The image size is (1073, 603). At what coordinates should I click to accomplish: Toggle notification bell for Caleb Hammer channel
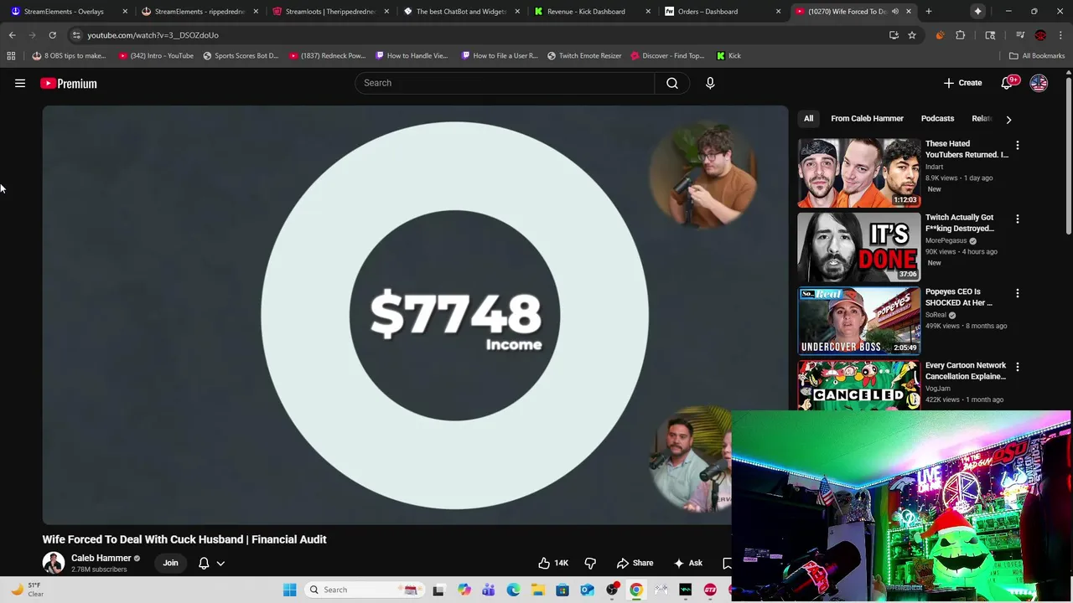click(204, 563)
